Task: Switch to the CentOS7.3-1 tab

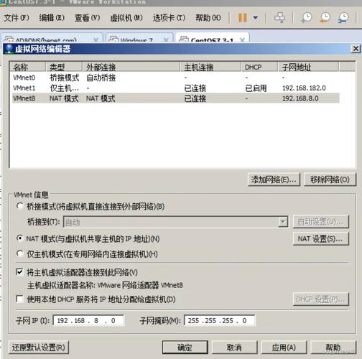Action: tap(212, 39)
